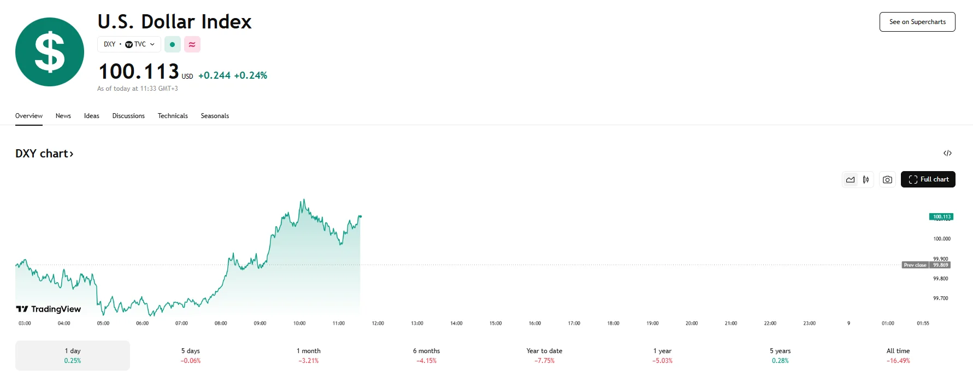Click the current price label 100.113 on axis
The width and height of the screenshot is (973, 381).
[941, 217]
